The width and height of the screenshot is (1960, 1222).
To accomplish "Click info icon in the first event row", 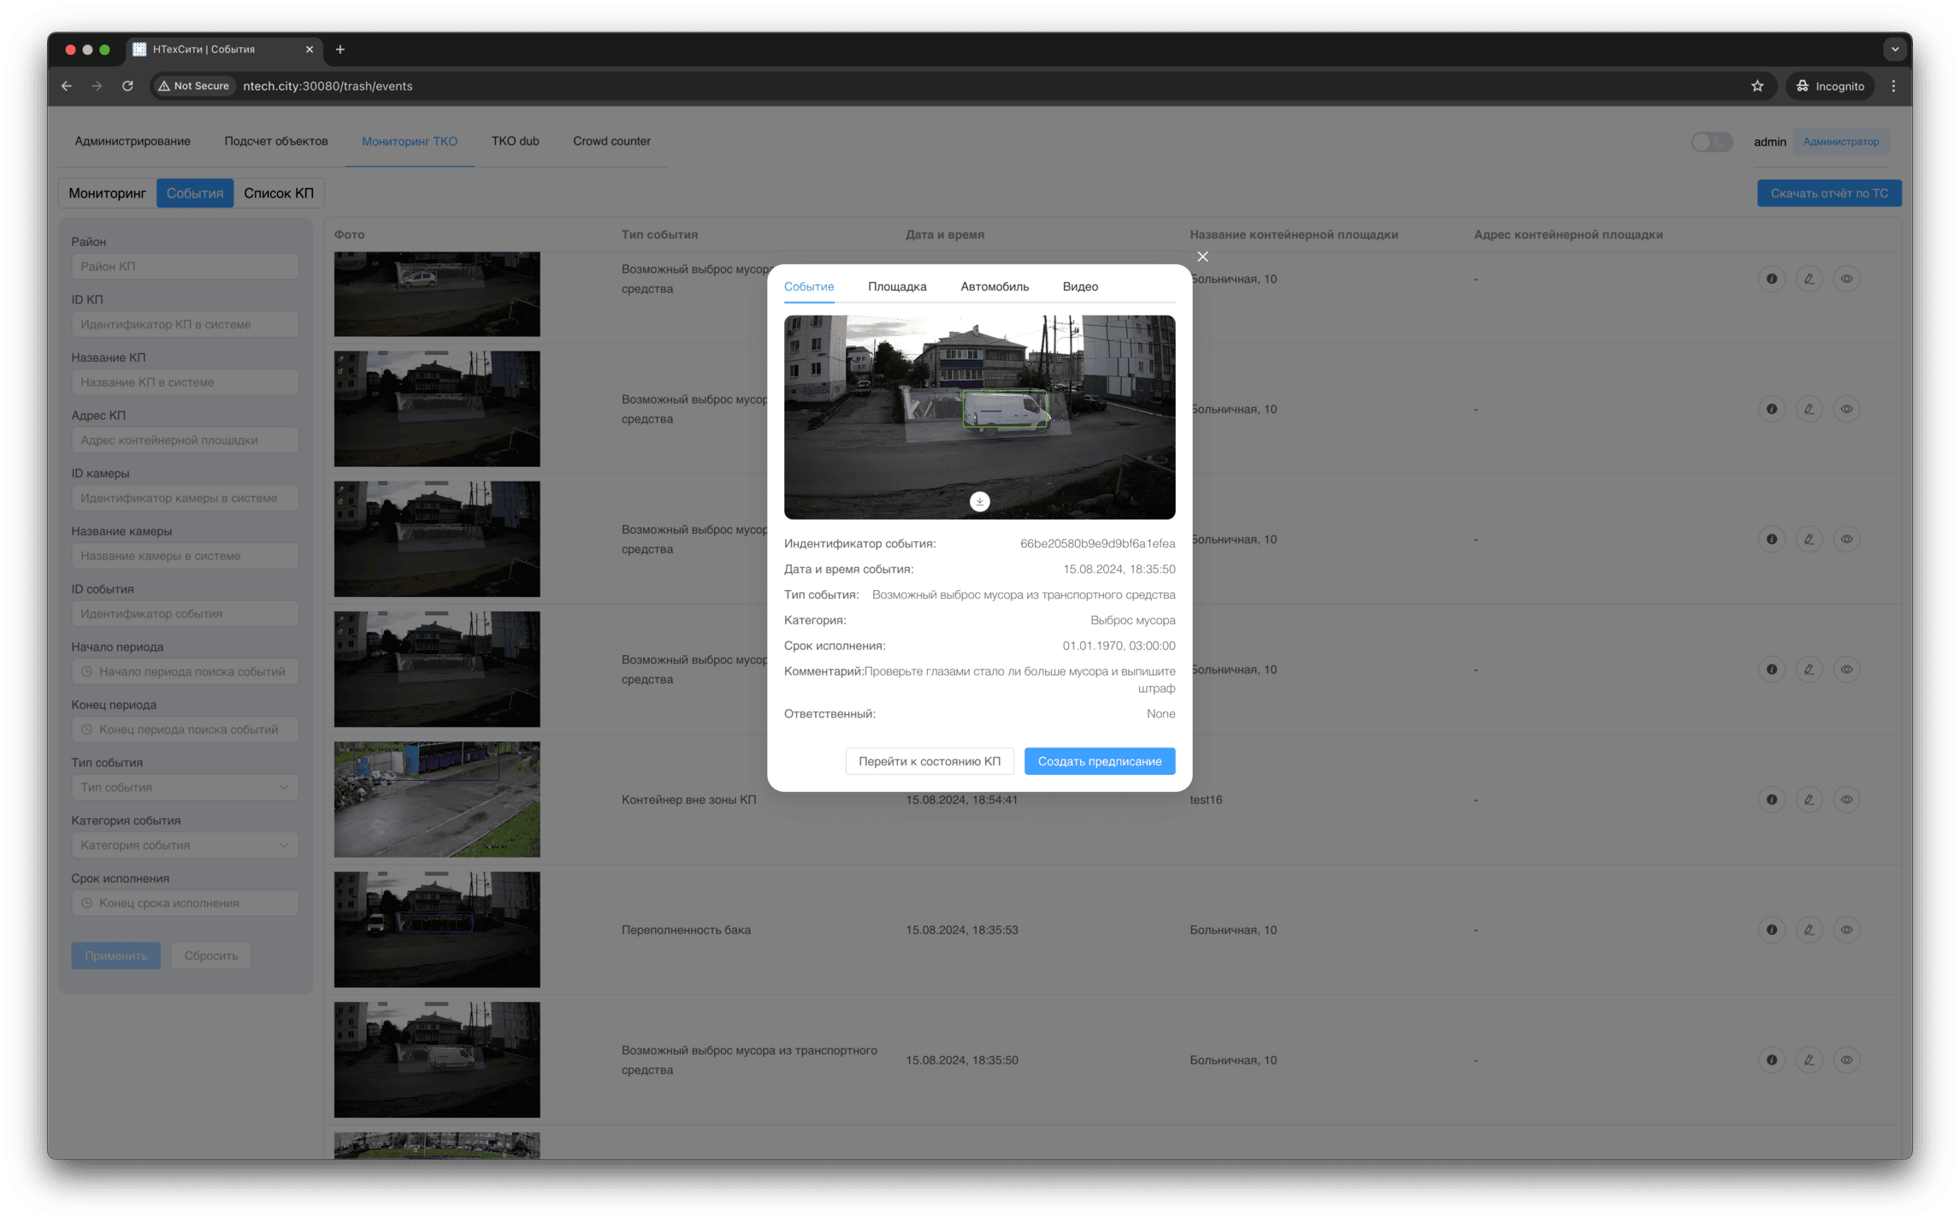I will point(1771,279).
